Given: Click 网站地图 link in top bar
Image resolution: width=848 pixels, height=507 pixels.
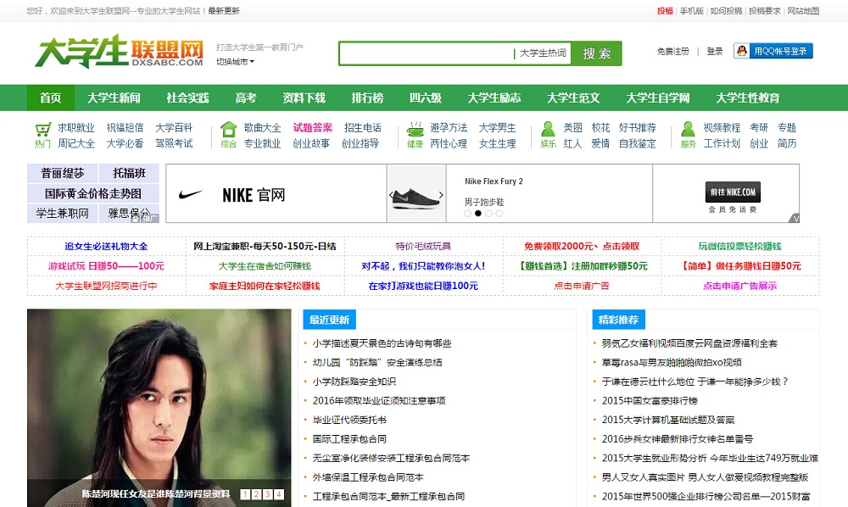Looking at the screenshot, I should [803, 11].
